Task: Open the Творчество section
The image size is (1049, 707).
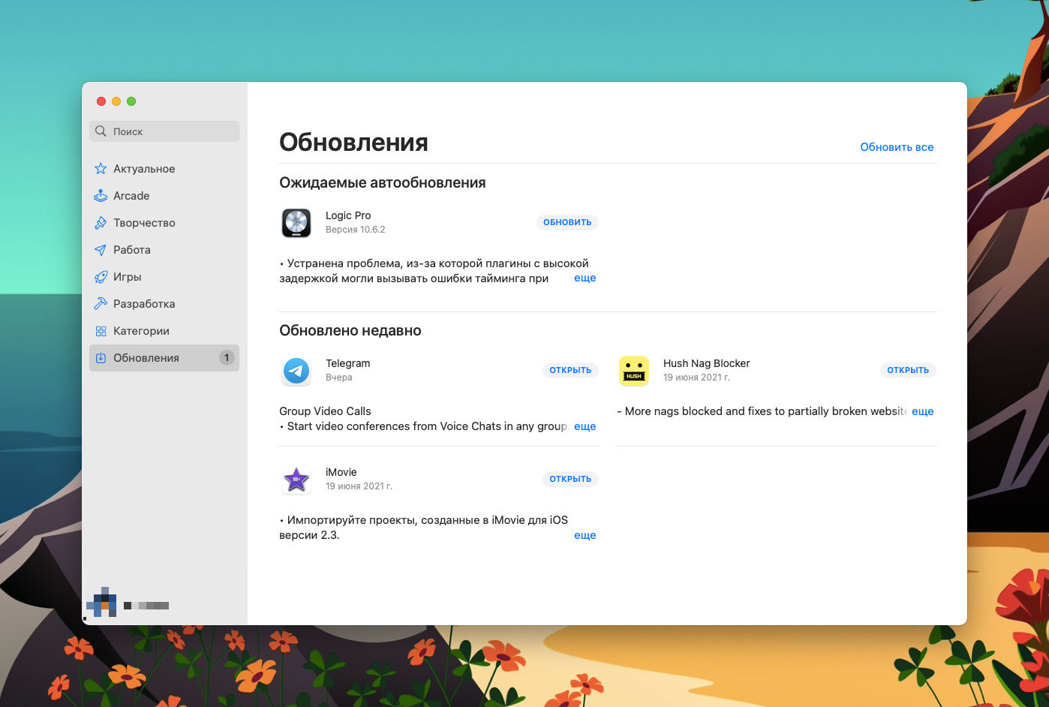Action: click(164, 223)
